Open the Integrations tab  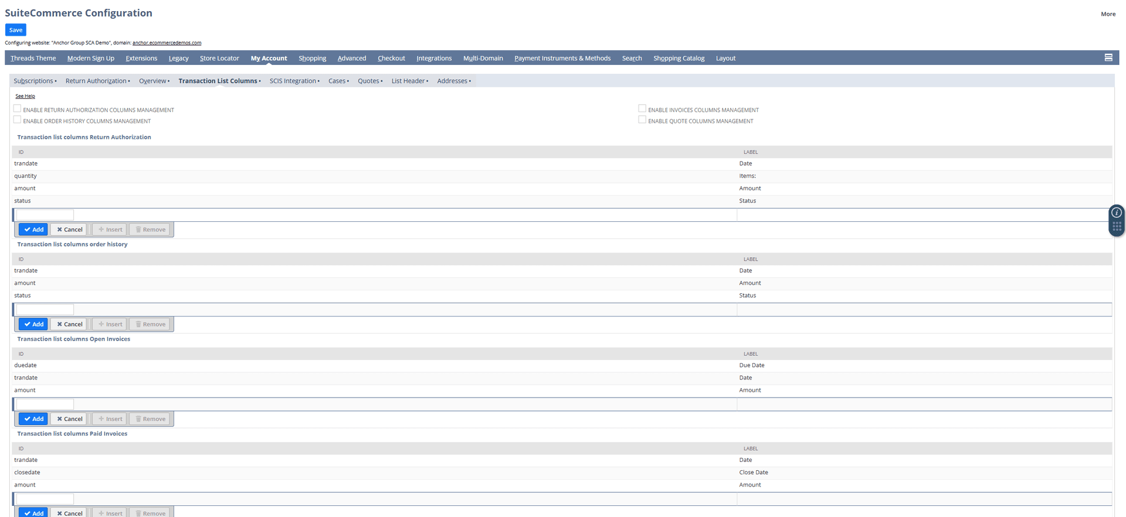(x=434, y=58)
